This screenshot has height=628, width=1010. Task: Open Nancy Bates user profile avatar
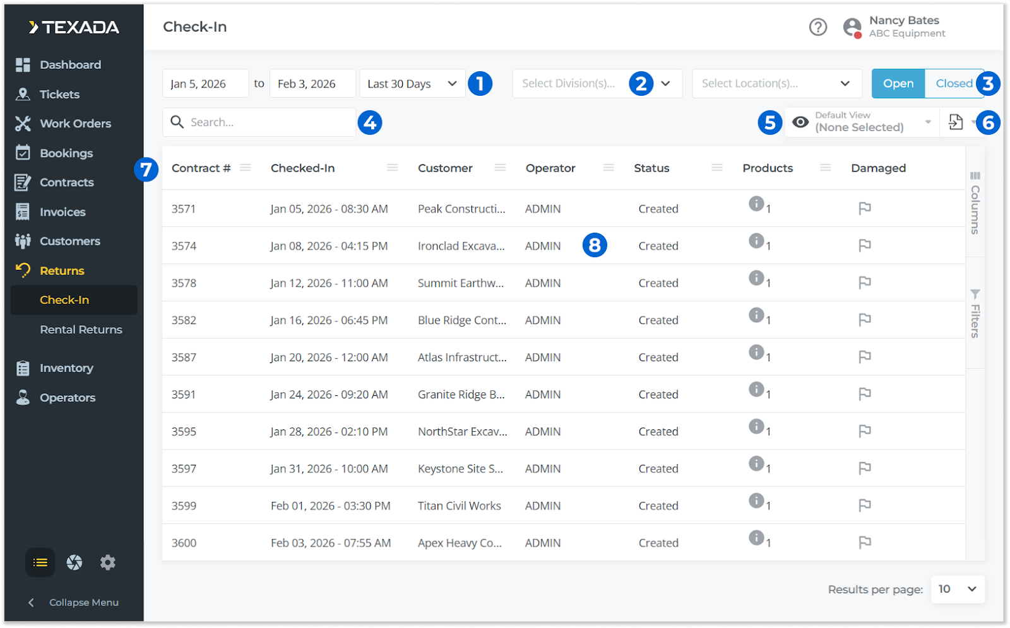click(852, 28)
